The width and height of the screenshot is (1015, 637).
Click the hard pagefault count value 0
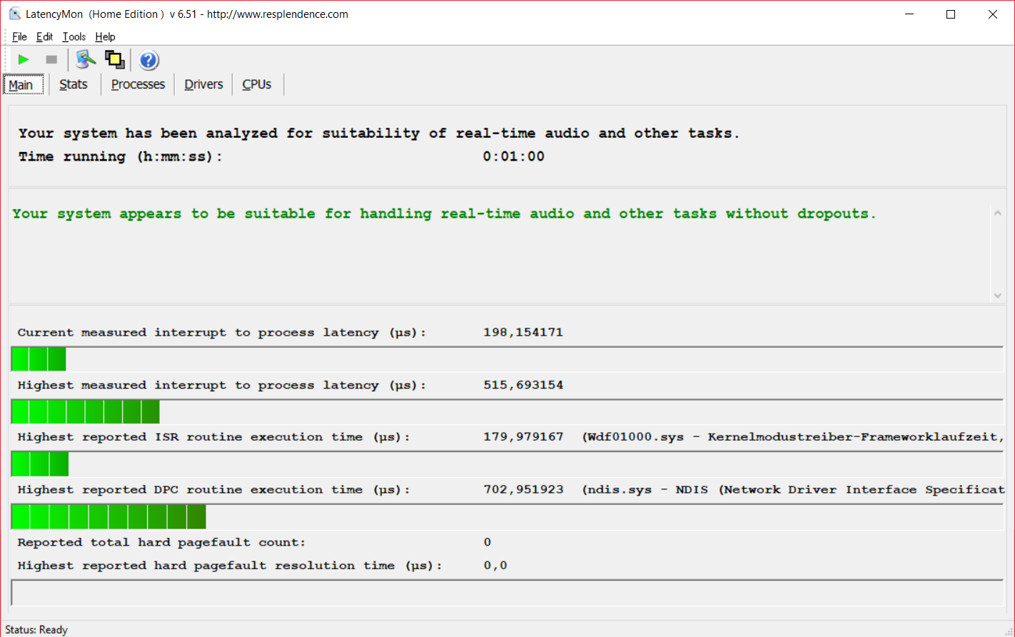tap(488, 542)
